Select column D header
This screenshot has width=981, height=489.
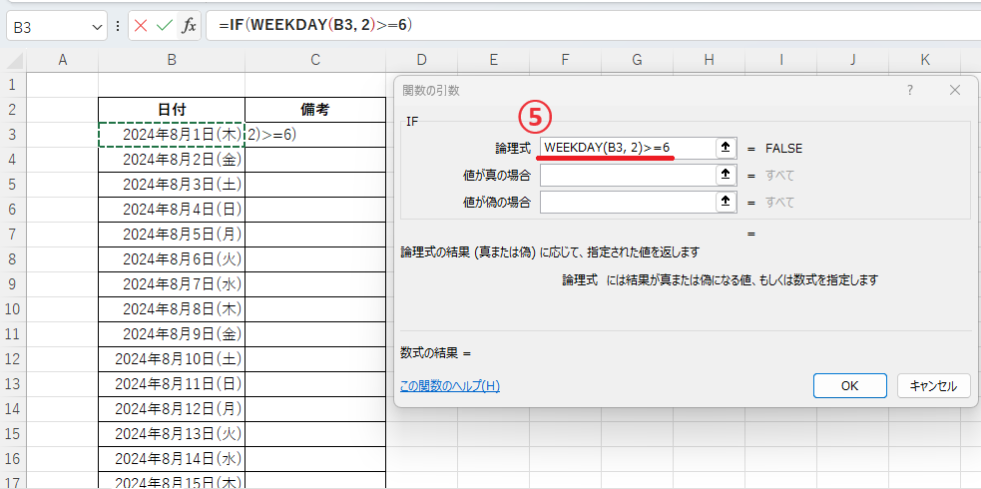(x=422, y=60)
